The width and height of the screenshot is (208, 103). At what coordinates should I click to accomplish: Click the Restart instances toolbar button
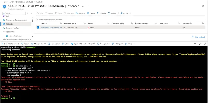click(49, 13)
